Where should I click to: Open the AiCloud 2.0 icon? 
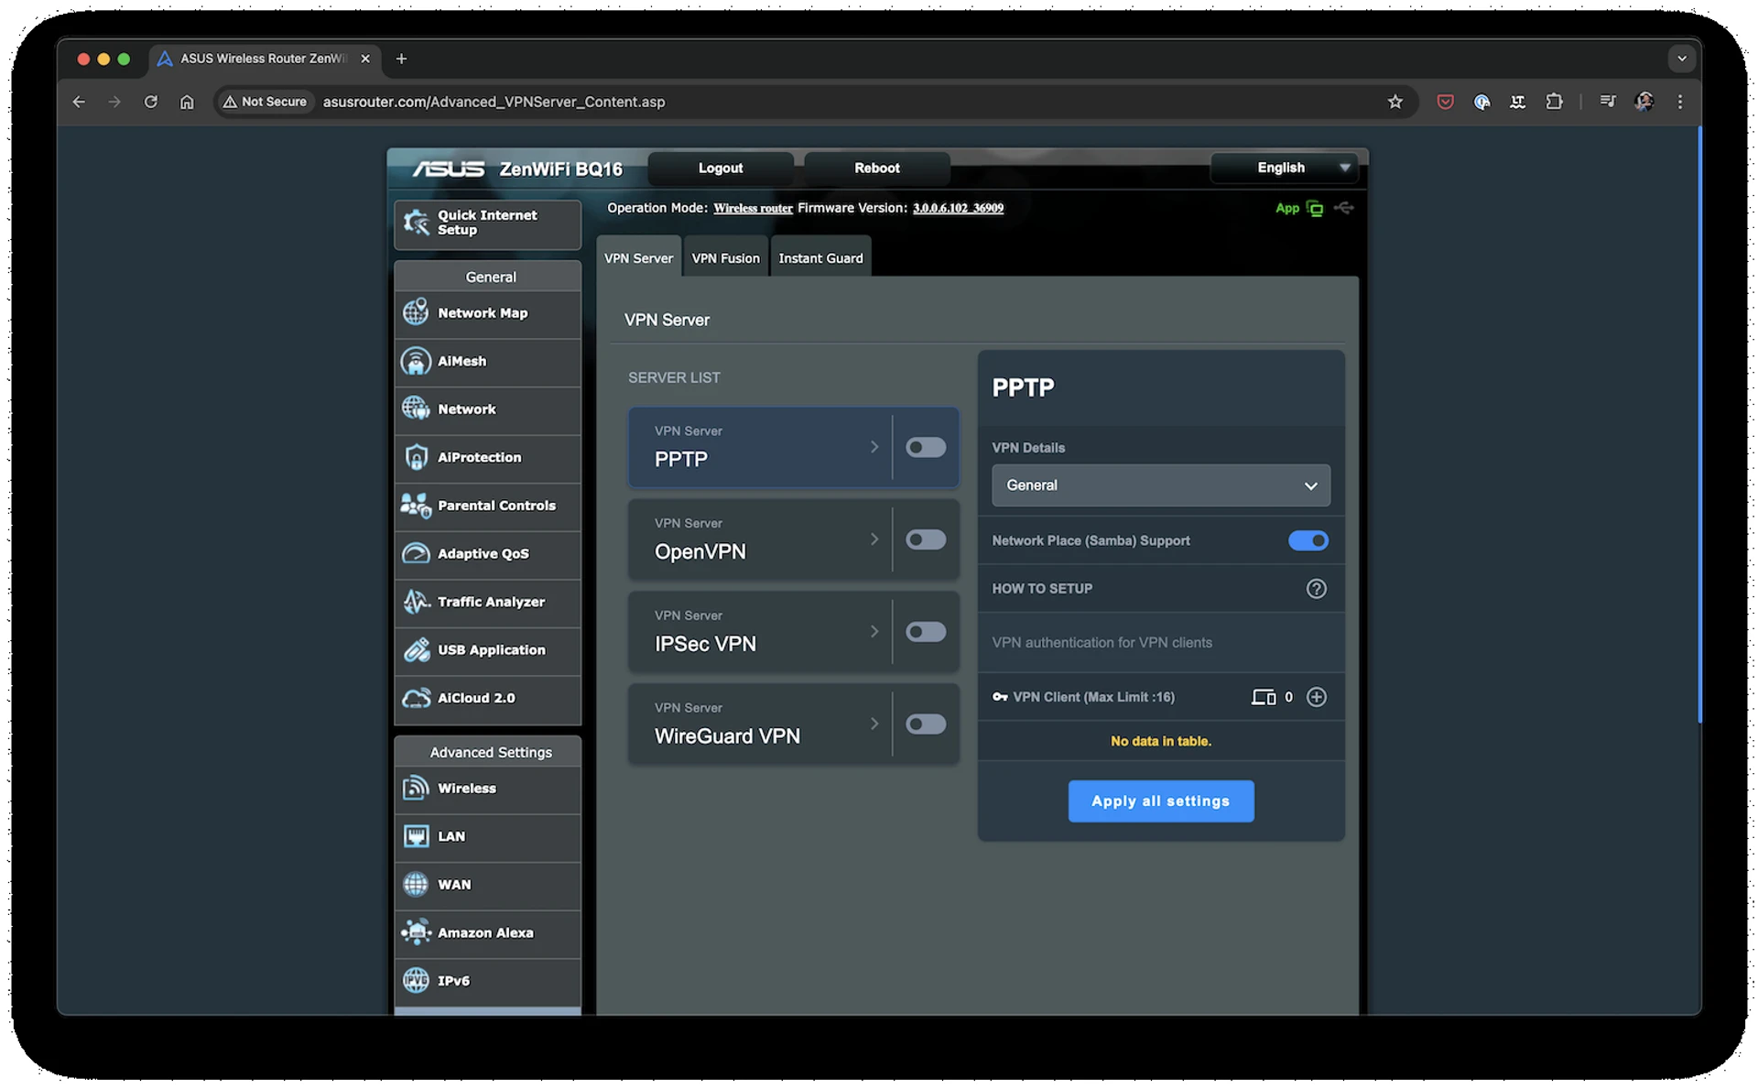tap(416, 698)
